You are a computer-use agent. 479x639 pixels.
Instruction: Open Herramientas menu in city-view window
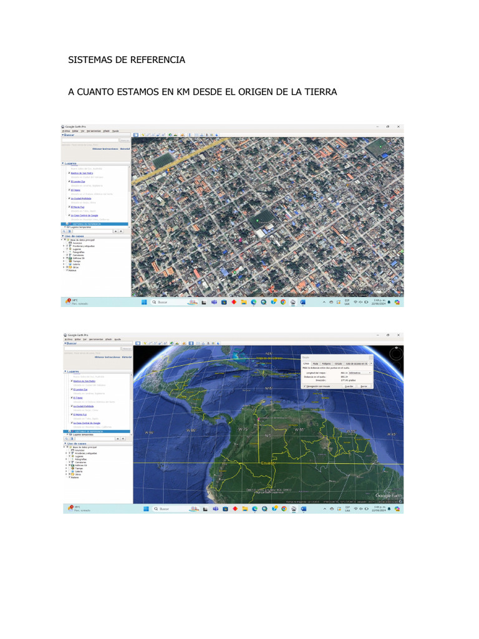pyautogui.click(x=94, y=131)
